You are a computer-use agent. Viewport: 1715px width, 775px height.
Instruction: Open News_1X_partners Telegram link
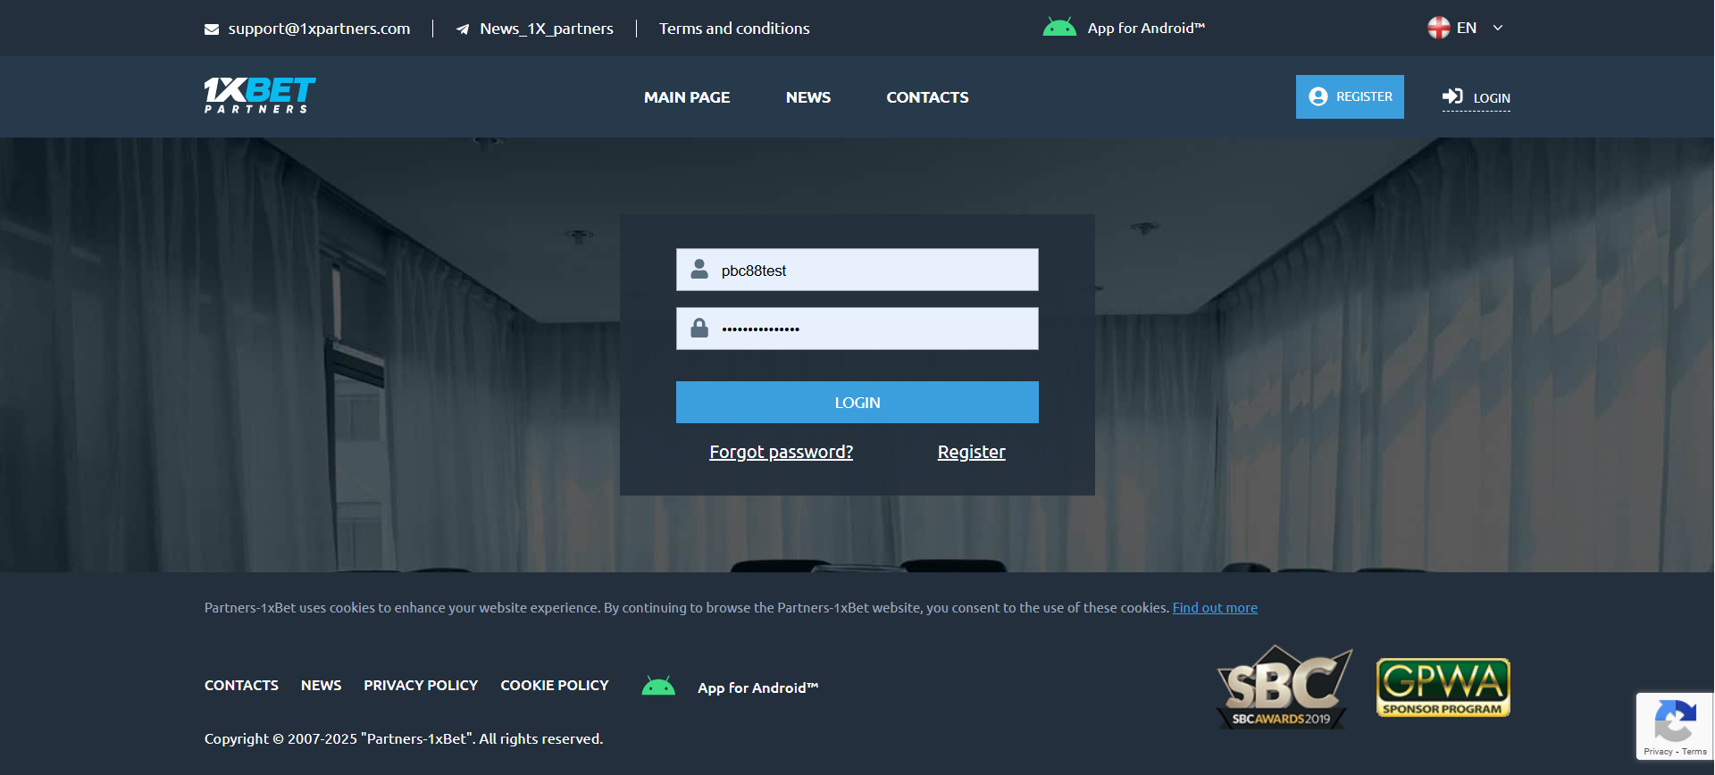547,29
